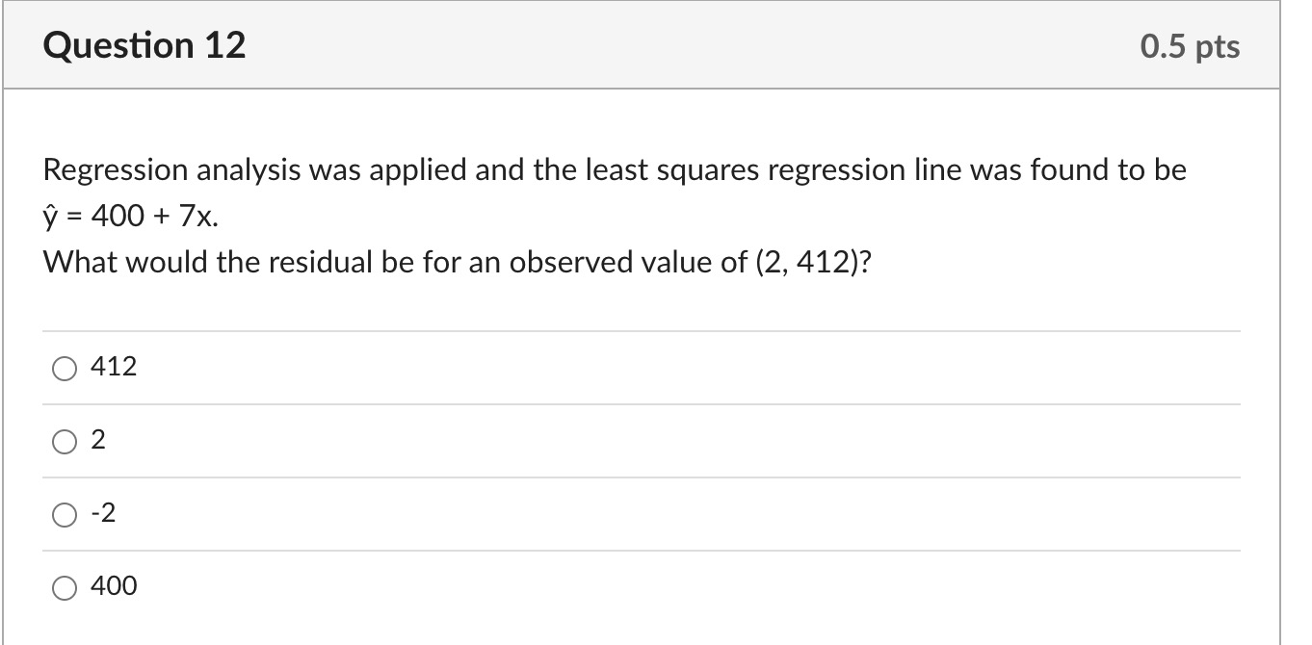Click the regression question text
This screenshot has width=1312, height=645.
[613, 169]
